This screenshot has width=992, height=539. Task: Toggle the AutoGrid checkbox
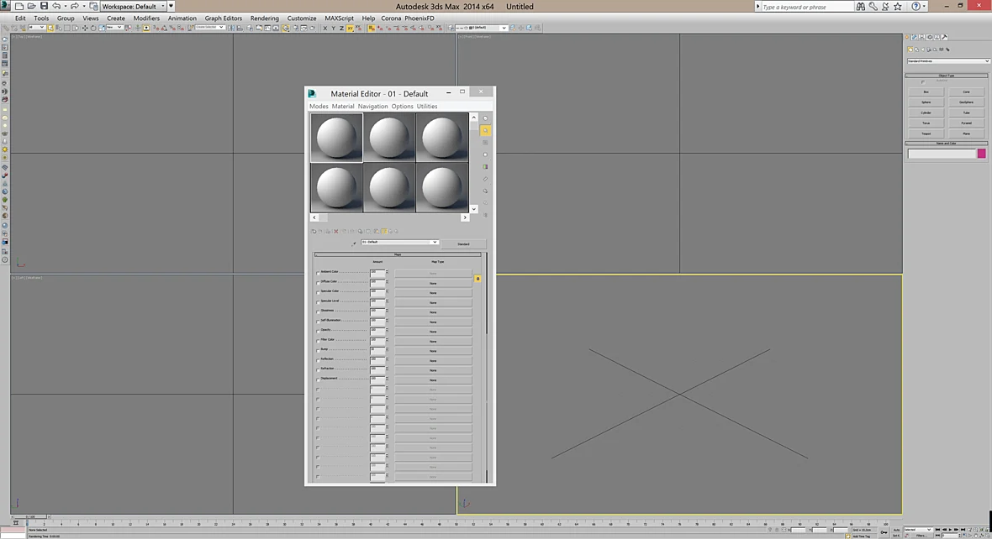pos(923,81)
